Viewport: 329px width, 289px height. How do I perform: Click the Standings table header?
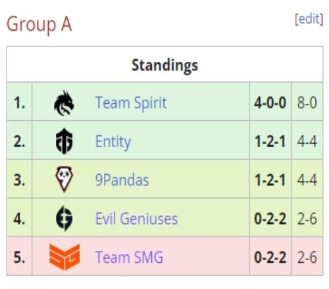point(164,64)
